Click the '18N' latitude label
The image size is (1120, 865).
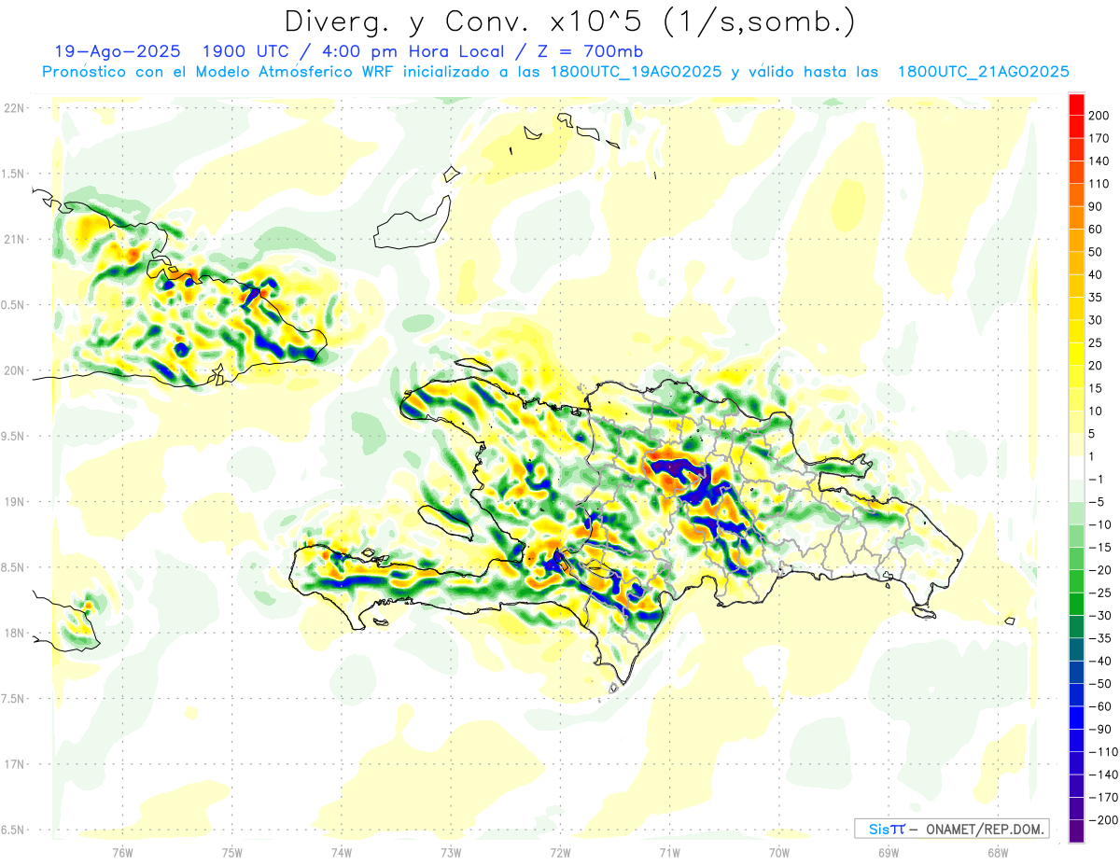pos(14,633)
